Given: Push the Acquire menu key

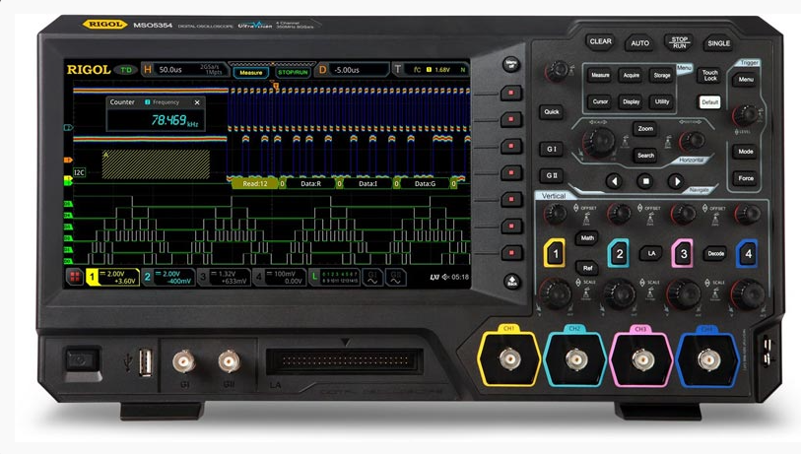Looking at the screenshot, I should click(x=631, y=75).
